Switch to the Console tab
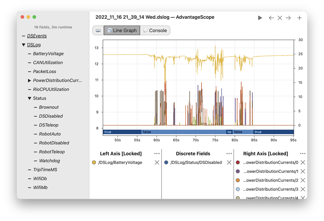The height and width of the screenshot is (221, 324). click(155, 30)
